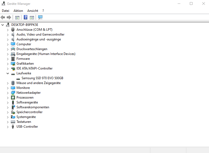This screenshot has height=153, width=209.
Task: Click the computer icon beside DESKTOP-B9PPK5E
Action: 8,25
